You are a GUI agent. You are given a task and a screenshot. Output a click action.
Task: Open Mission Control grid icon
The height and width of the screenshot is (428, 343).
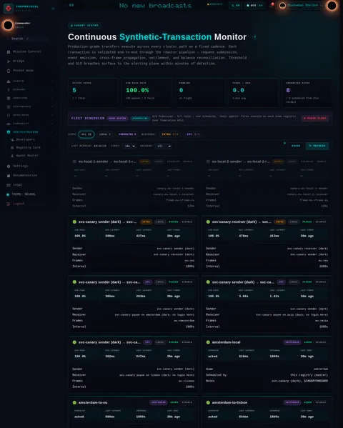coord(9,51)
